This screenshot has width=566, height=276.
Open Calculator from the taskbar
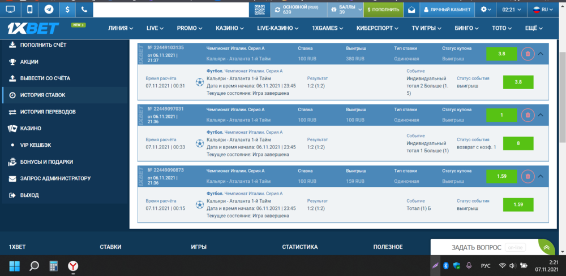(54, 266)
